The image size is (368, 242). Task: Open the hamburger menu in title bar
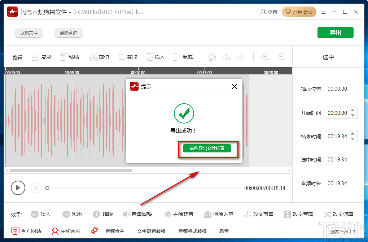[323, 12]
